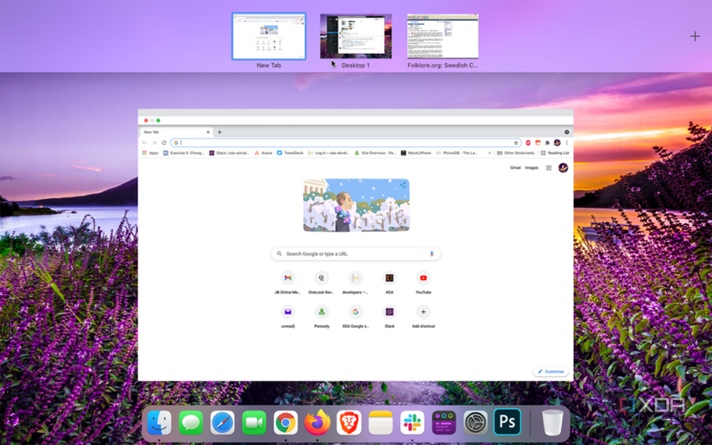
Task: Open the Paresely shortcut tile
Action: pos(322,317)
